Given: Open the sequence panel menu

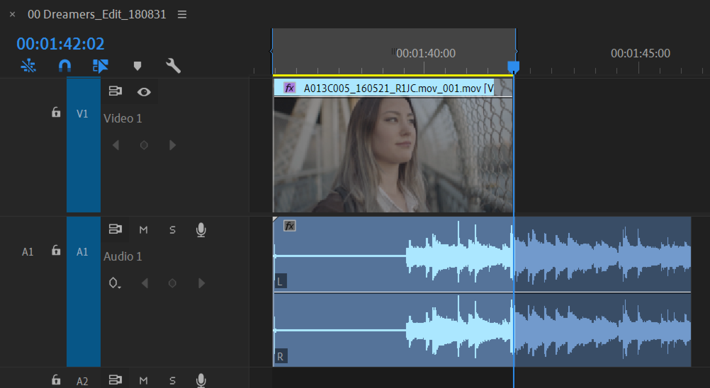Looking at the screenshot, I should click(182, 15).
